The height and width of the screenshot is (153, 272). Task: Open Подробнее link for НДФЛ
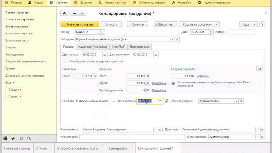[159, 83]
